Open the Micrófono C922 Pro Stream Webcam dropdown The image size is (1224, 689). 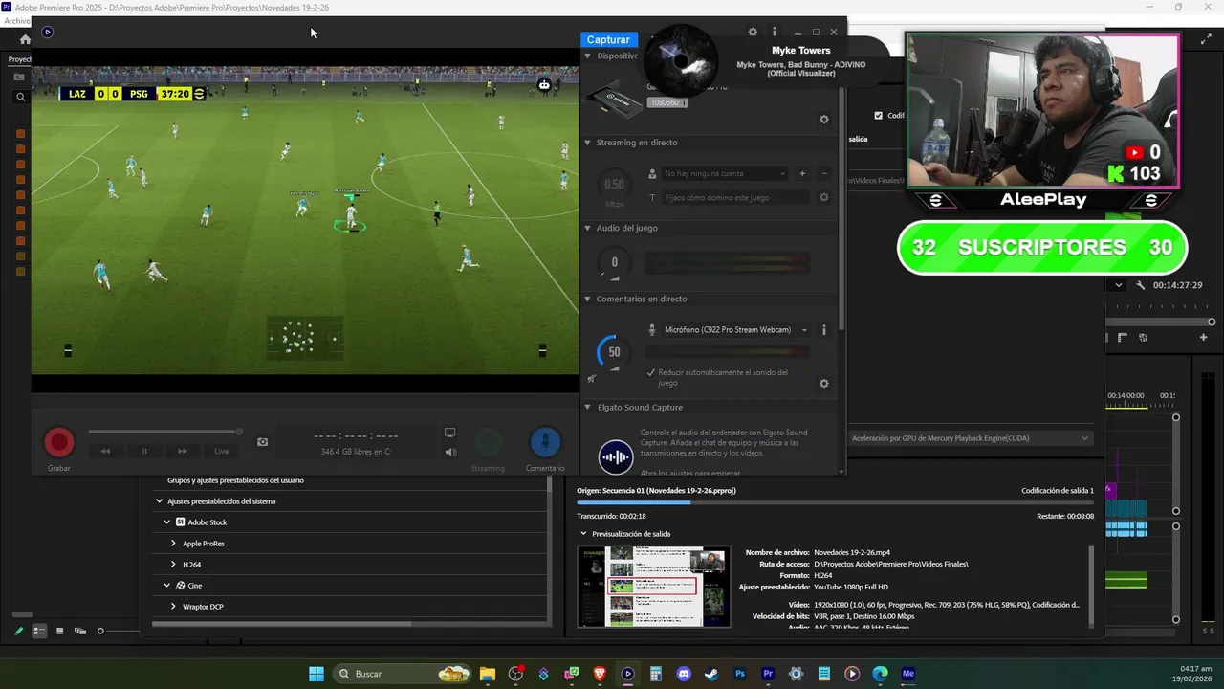tap(735, 330)
